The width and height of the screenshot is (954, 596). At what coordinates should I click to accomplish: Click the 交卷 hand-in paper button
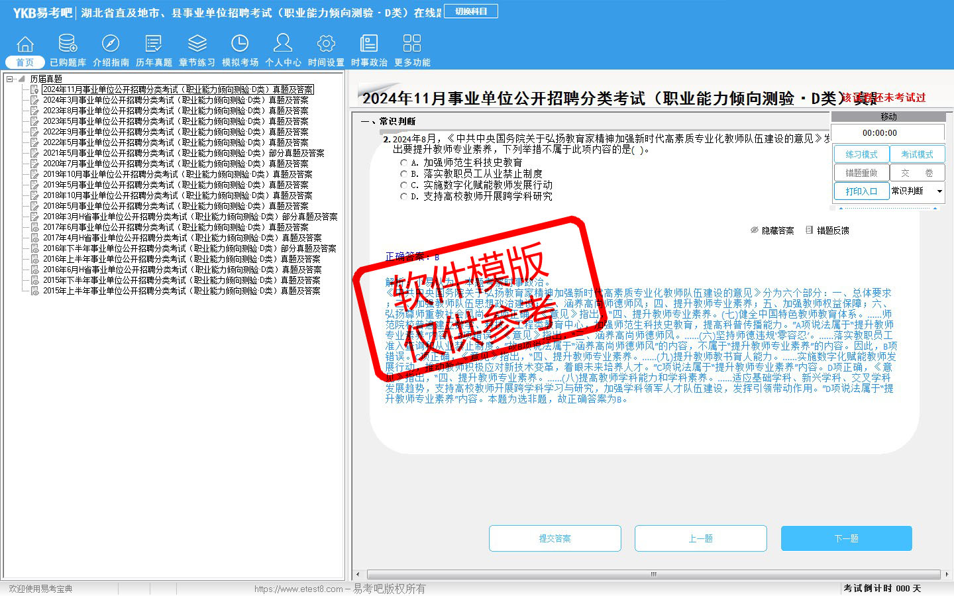[x=917, y=173]
